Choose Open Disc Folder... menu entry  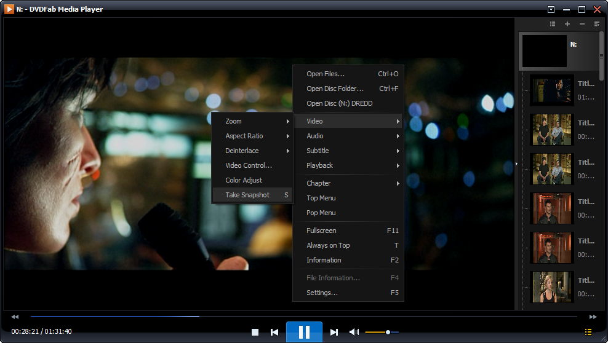pyautogui.click(x=348, y=89)
